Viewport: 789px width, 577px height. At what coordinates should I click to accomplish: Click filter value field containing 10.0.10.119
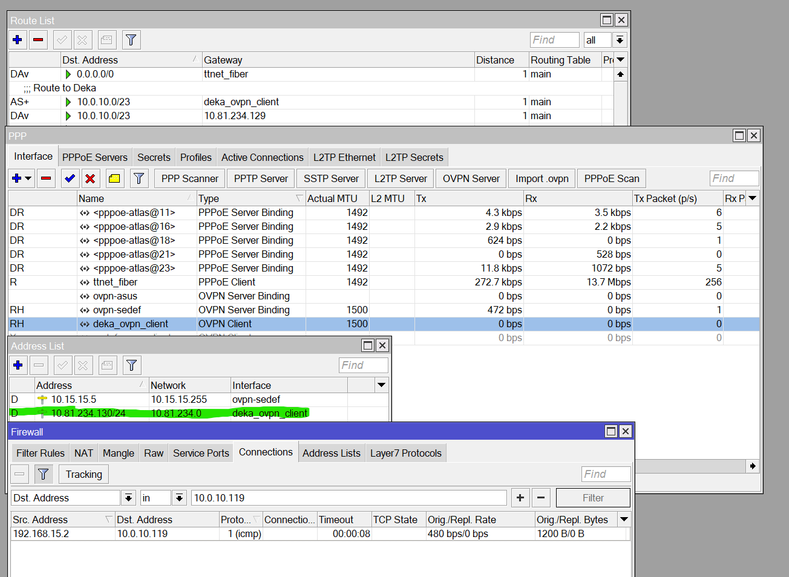(x=349, y=498)
